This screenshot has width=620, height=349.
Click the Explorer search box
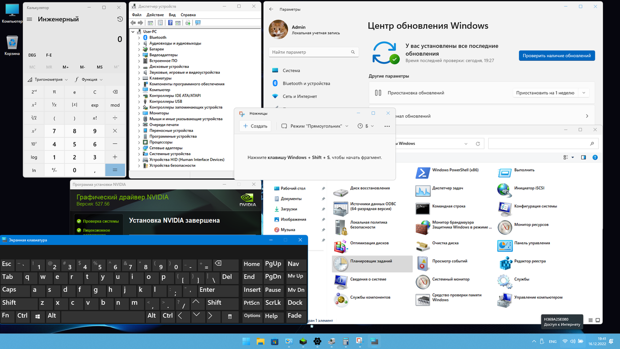click(542, 143)
